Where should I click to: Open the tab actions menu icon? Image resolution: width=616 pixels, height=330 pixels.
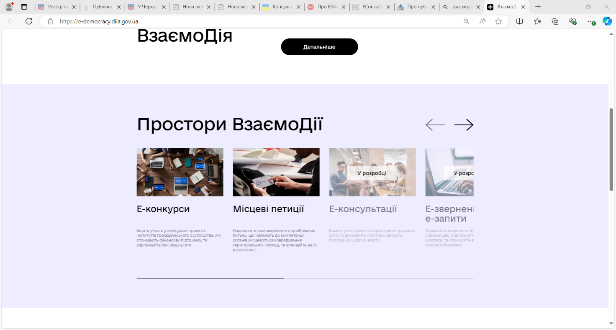click(x=24, y=7)
